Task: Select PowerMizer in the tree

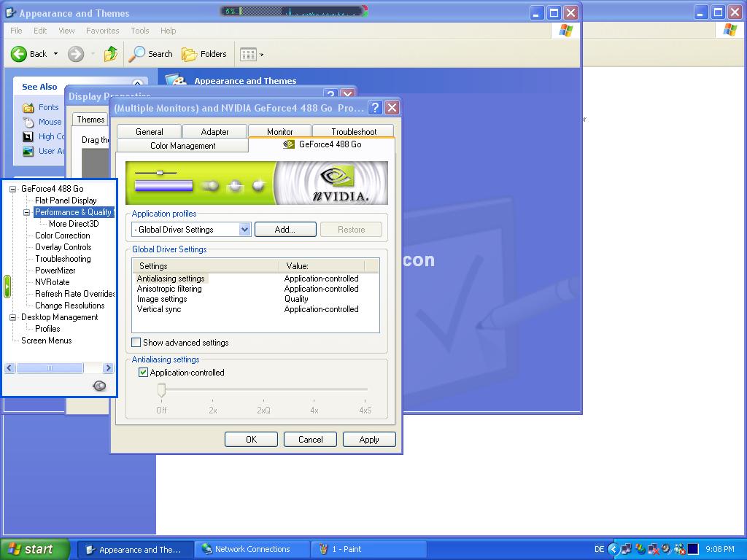Action: pyautogui.click(x=55, y=271)
